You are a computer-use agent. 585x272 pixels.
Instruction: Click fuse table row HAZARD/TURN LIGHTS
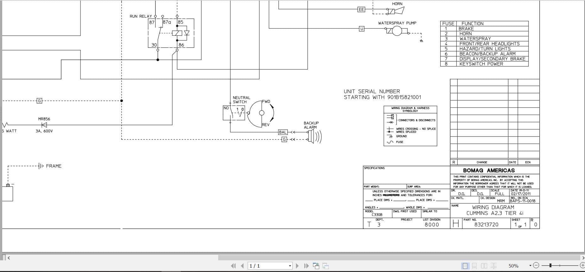pyautogui.click(x=484, y=49)
